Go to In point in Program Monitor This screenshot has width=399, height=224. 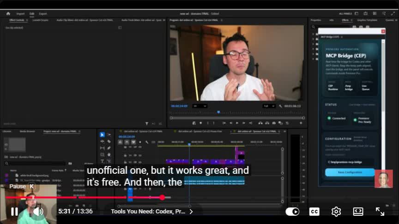coord(224,123)
